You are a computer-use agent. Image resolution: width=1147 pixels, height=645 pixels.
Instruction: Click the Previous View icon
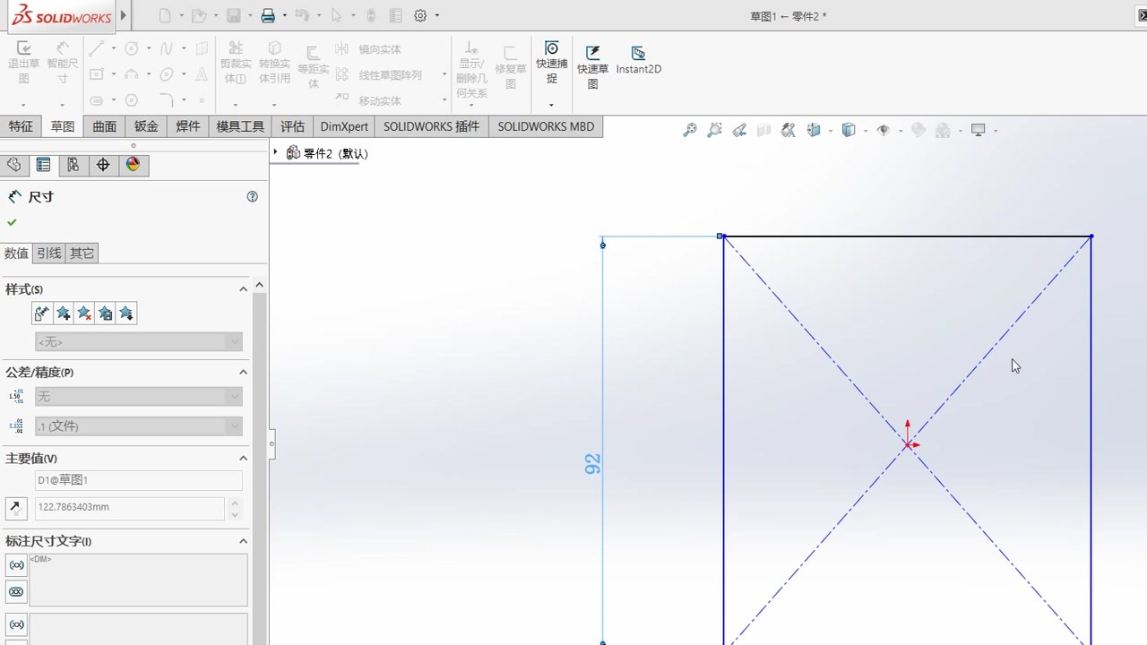[739, 131]
